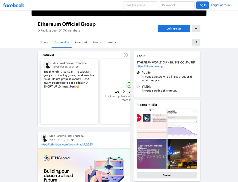Click the Email or phone field
238x182 pixels.
(141, 5)
